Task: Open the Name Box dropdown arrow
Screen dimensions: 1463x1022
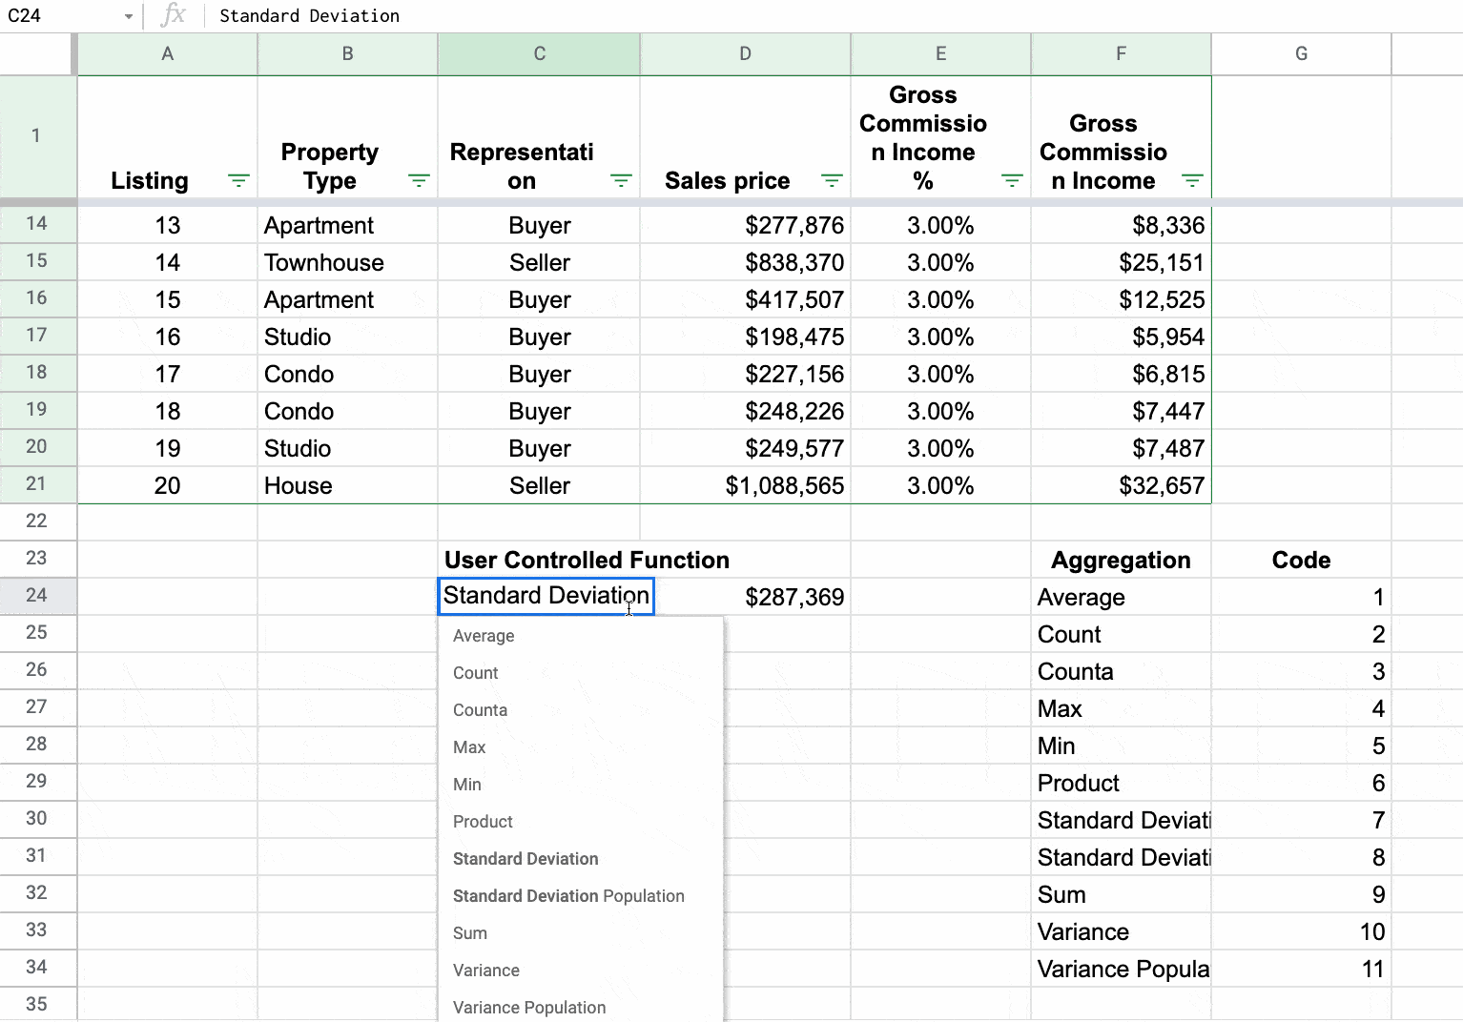Action: click(127, 15)
